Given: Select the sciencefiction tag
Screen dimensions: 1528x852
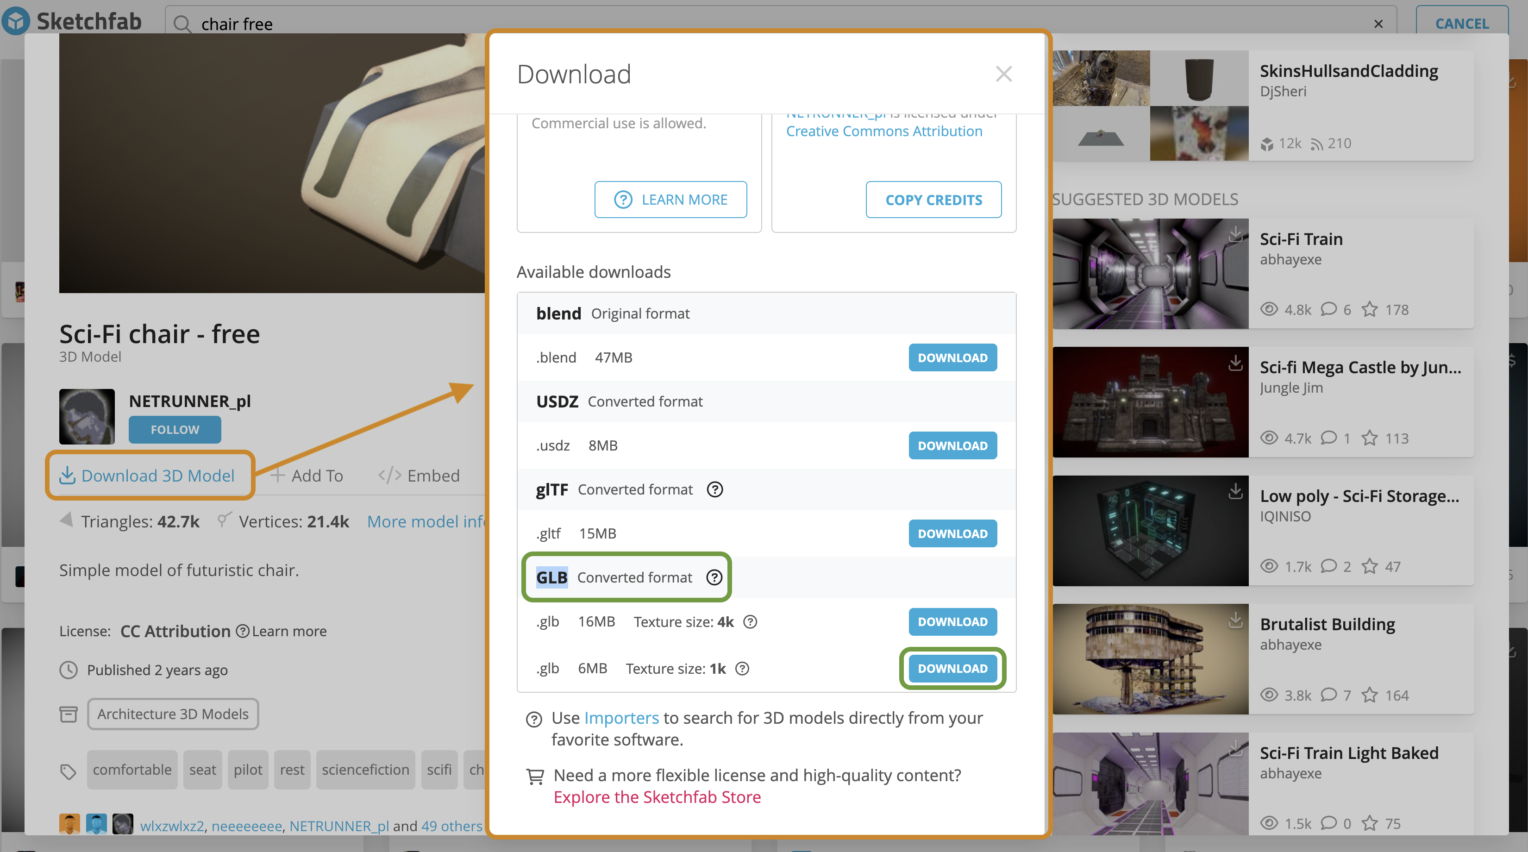Looking at the screenshot, I should pos(365,770).
